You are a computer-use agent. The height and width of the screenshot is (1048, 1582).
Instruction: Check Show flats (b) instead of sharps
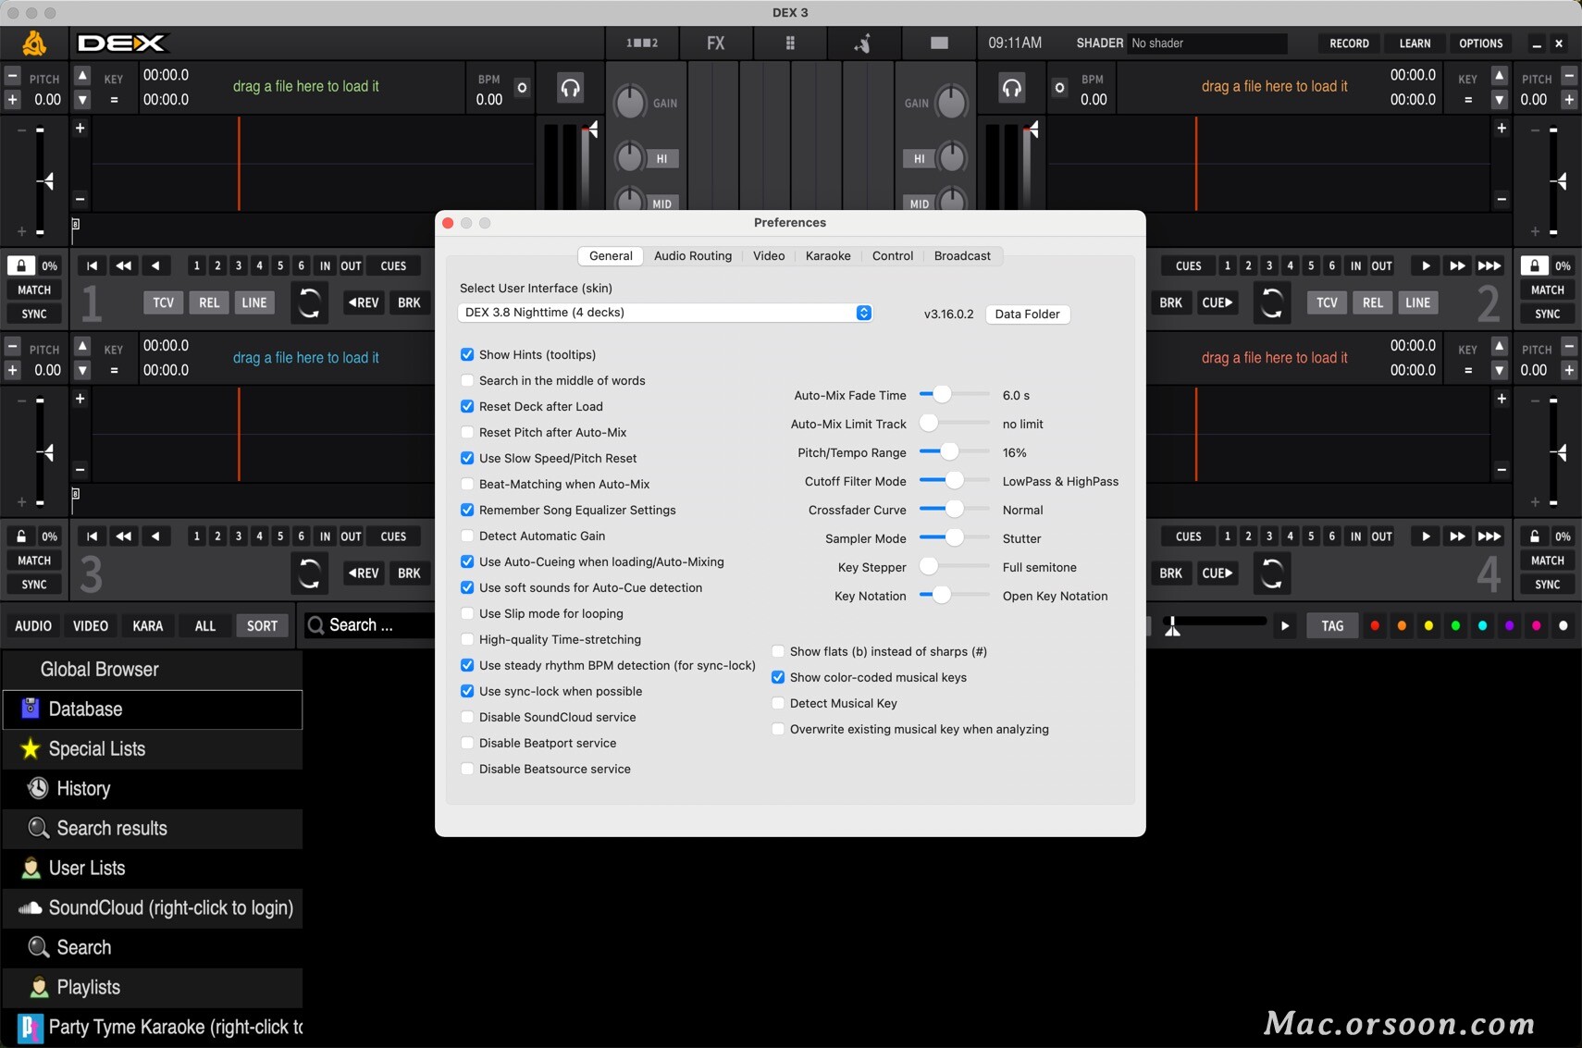coord(778,651)
